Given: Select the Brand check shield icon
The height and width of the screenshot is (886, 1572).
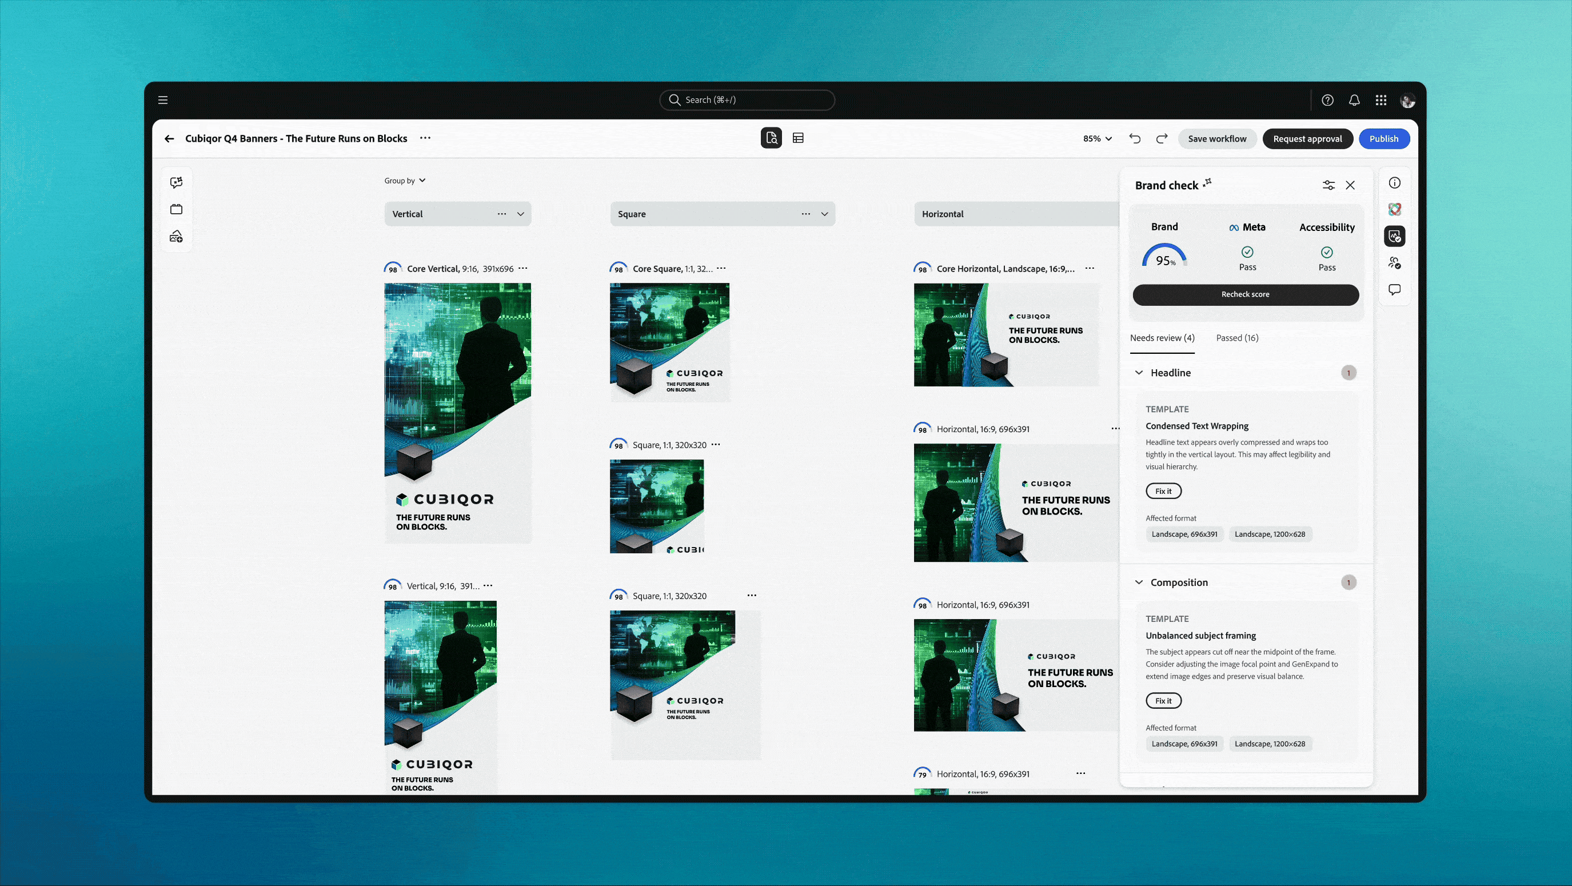Looking at the screenshot, I should tap(1395, 236).
